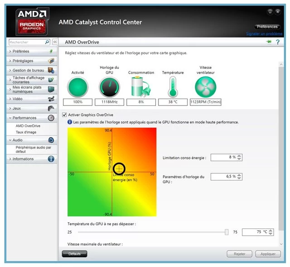
Task: Collapse the sidebar with double-chevron button
Action: 55,42
